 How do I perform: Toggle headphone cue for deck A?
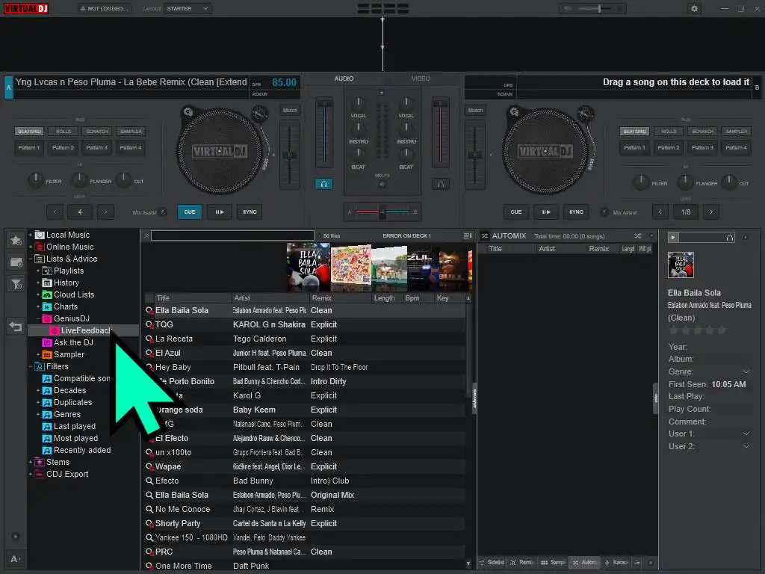(323, 184)
